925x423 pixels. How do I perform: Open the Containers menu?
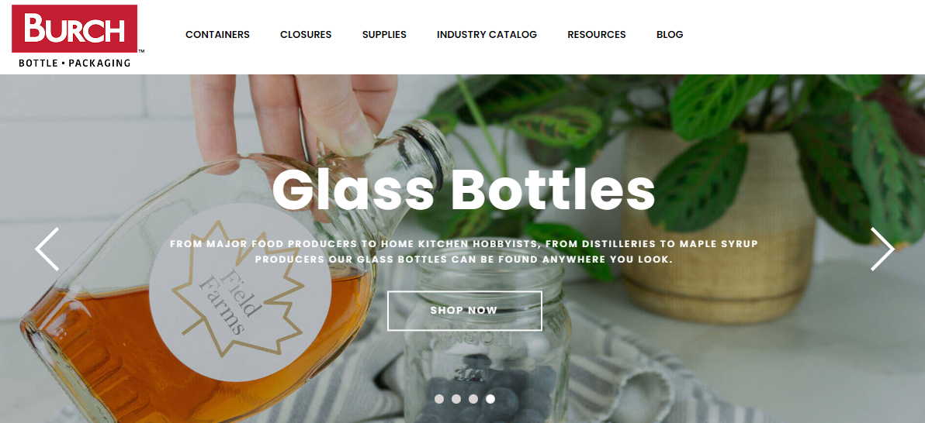(218, 35)
